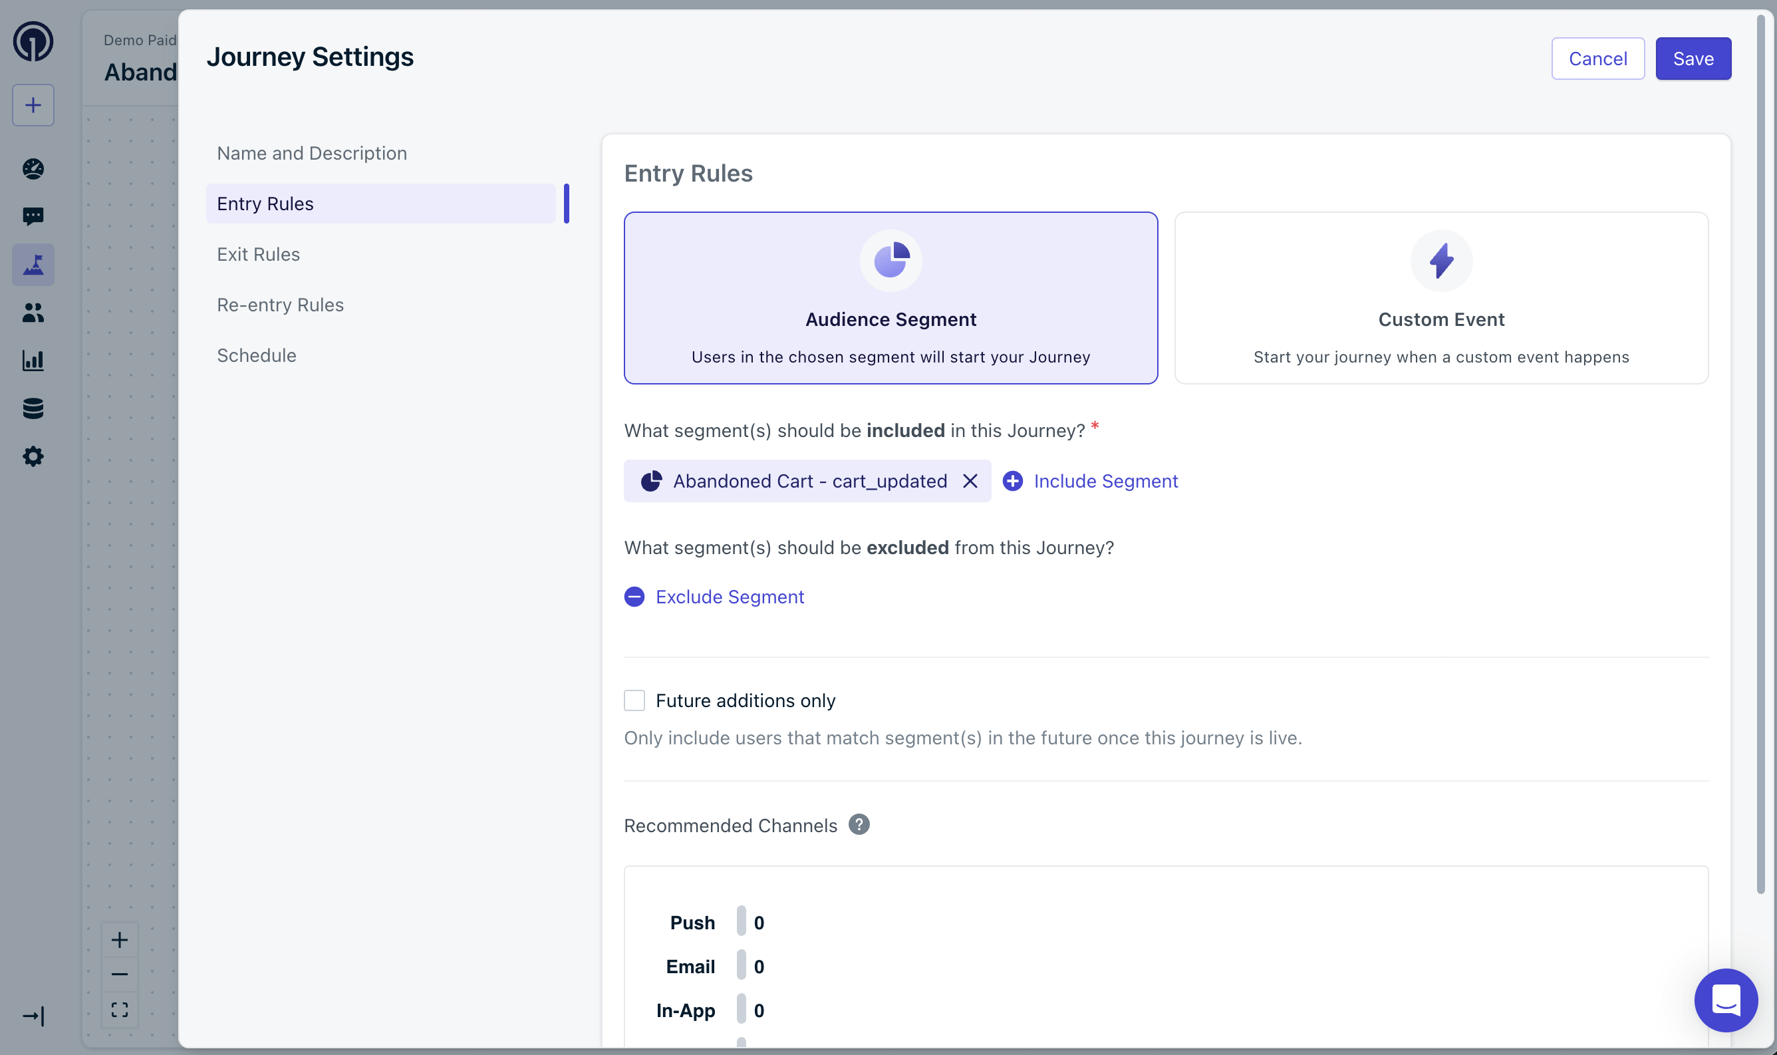Click the Recommended Channels help question icon
The height and width of the screenshot is (1055, 1777).
(x=859, y=825)
